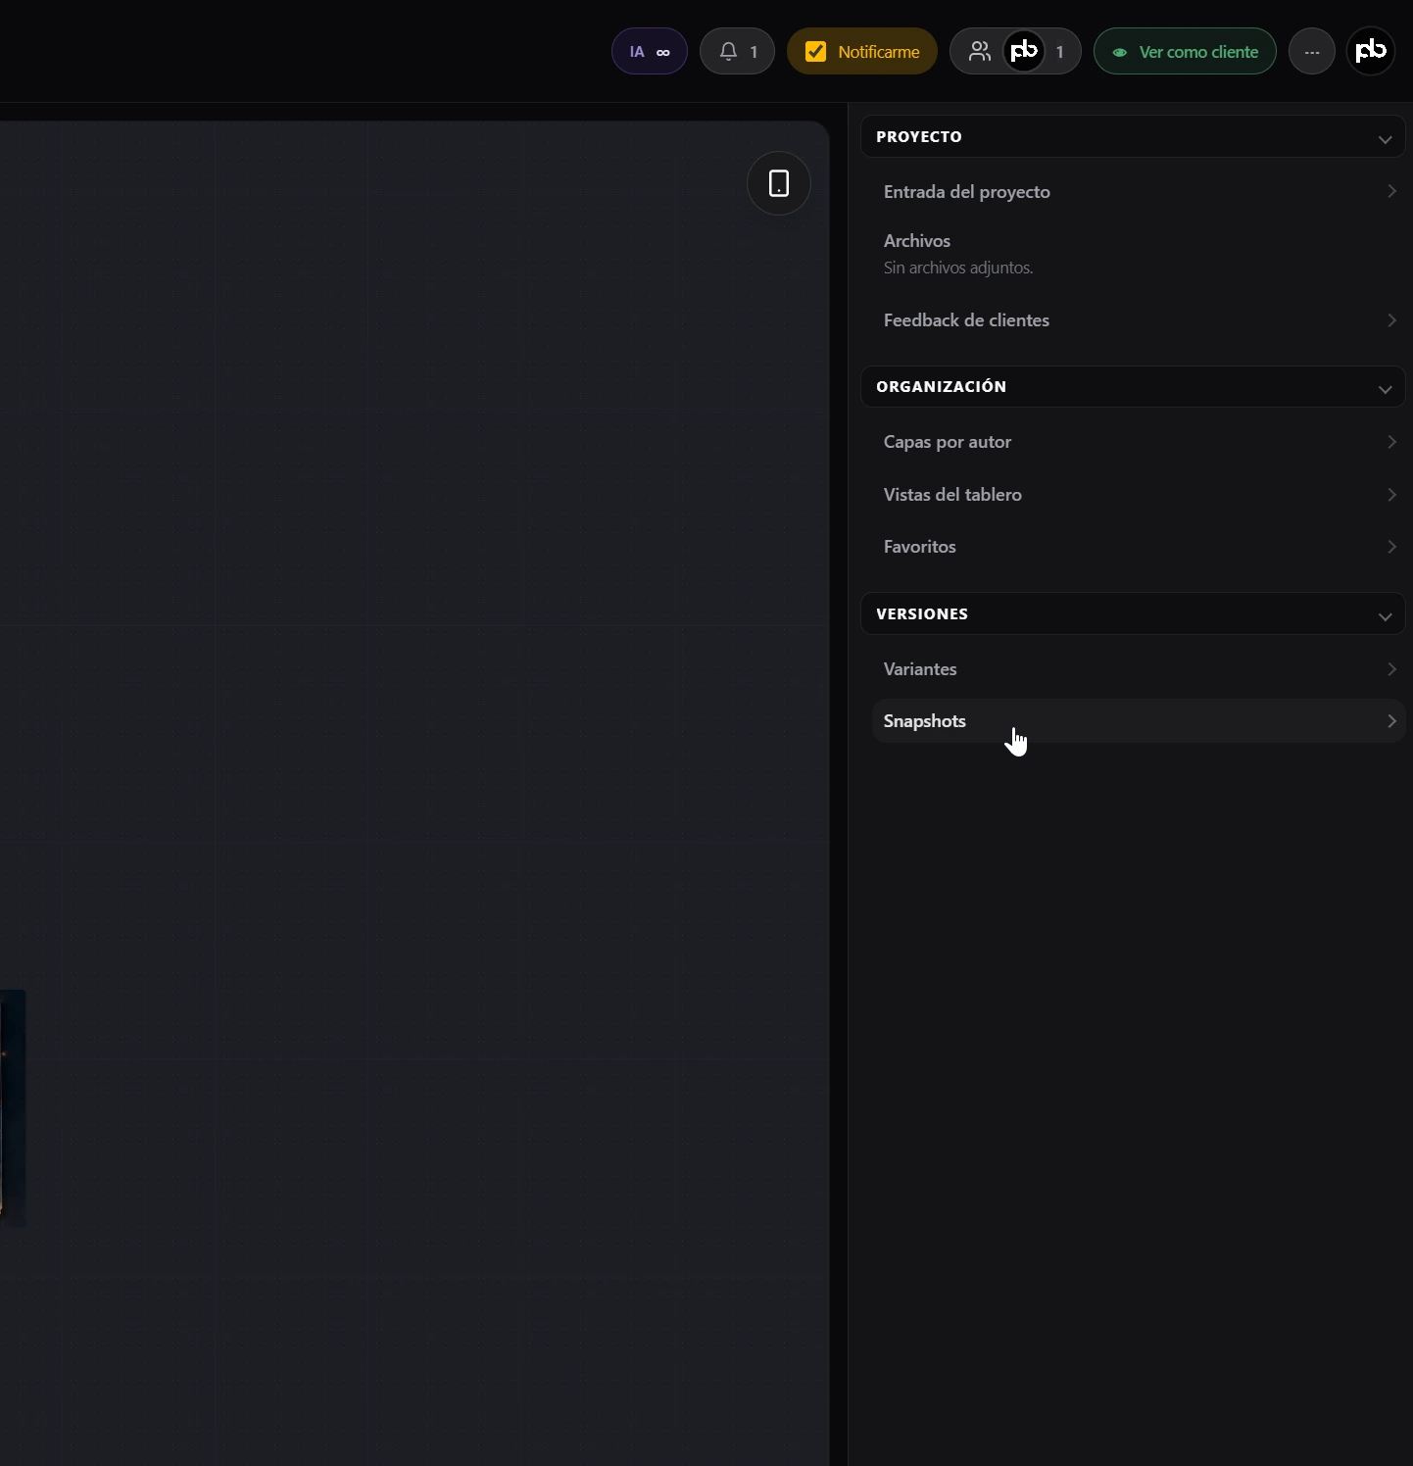The height and width of the screenshot is (1466, 1413).
Task: Open Feedback de clientes
Action: [1139, 320]
